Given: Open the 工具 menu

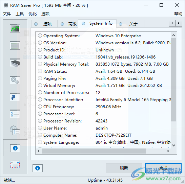Looking at the screenshot, I should pyautogui.click(x=20, y=14).
